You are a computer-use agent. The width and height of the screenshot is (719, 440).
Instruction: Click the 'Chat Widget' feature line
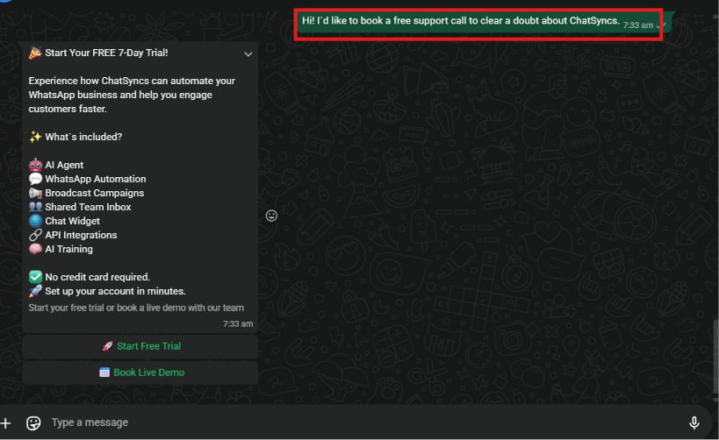click(x=64, y=221)
